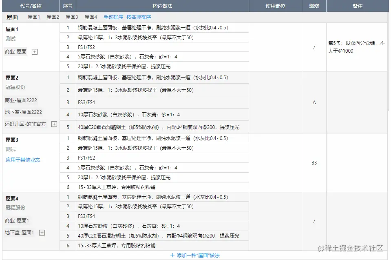Click the 燃烧 column header
This screenshot has height=260, width=391.
click(x=314, y=6)
